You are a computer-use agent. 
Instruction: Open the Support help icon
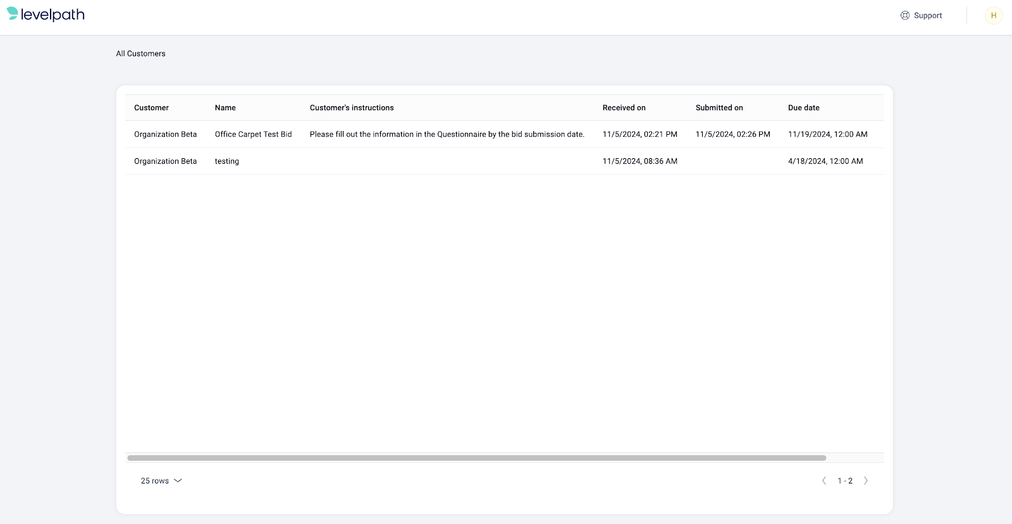[904, 15]
